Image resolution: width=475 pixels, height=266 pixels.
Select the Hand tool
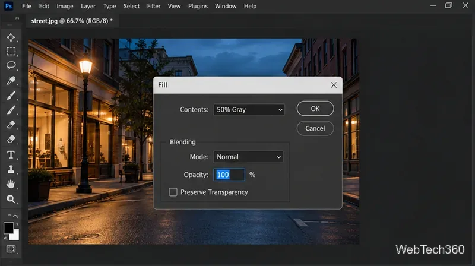[11, 184]
